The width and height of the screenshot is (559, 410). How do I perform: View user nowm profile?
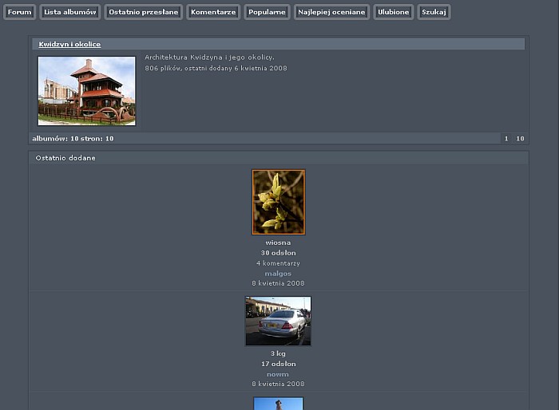[x=278, y=374]
